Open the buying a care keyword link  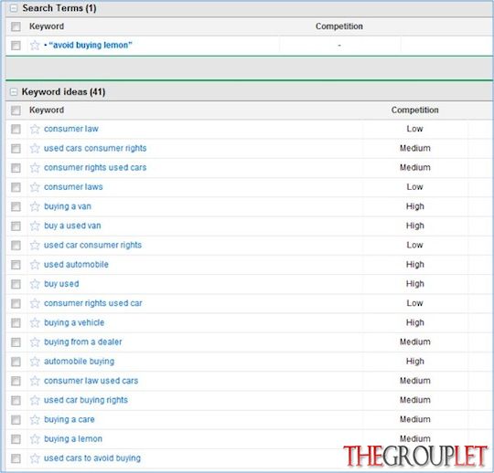click(70, 419)
